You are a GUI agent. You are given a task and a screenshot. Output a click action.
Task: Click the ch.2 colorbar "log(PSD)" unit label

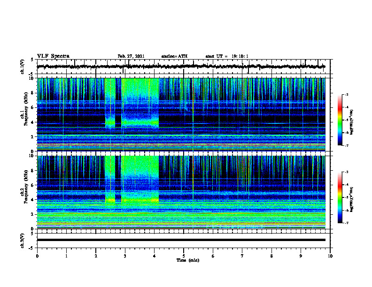pos(352,200)
